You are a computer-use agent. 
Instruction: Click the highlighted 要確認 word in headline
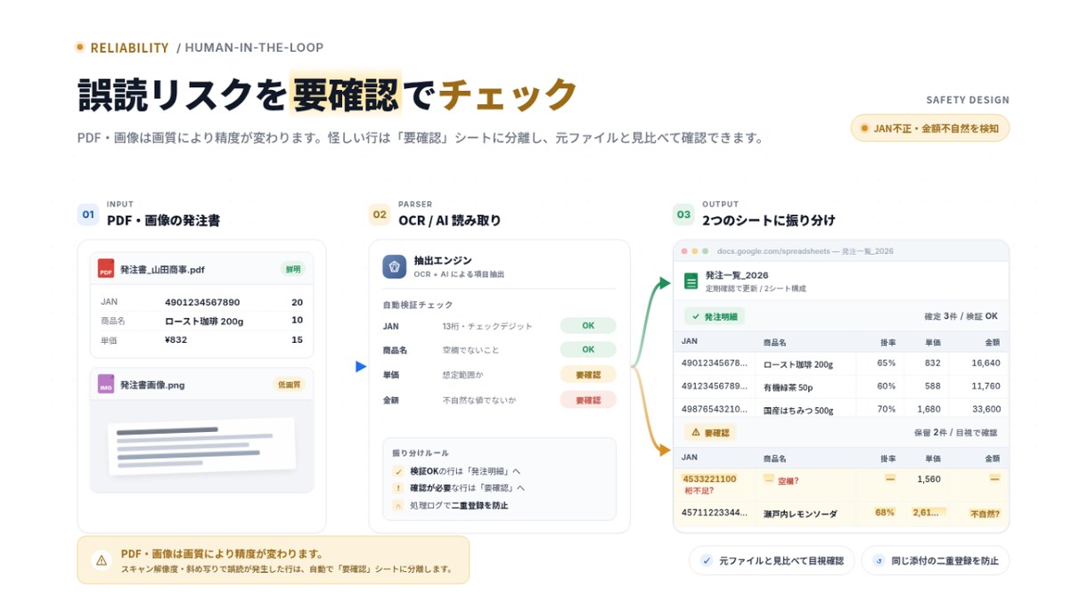pos(345,93)
